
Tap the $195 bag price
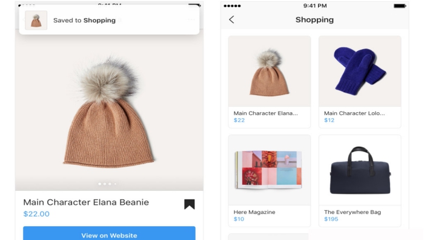[x=331, y=219]
